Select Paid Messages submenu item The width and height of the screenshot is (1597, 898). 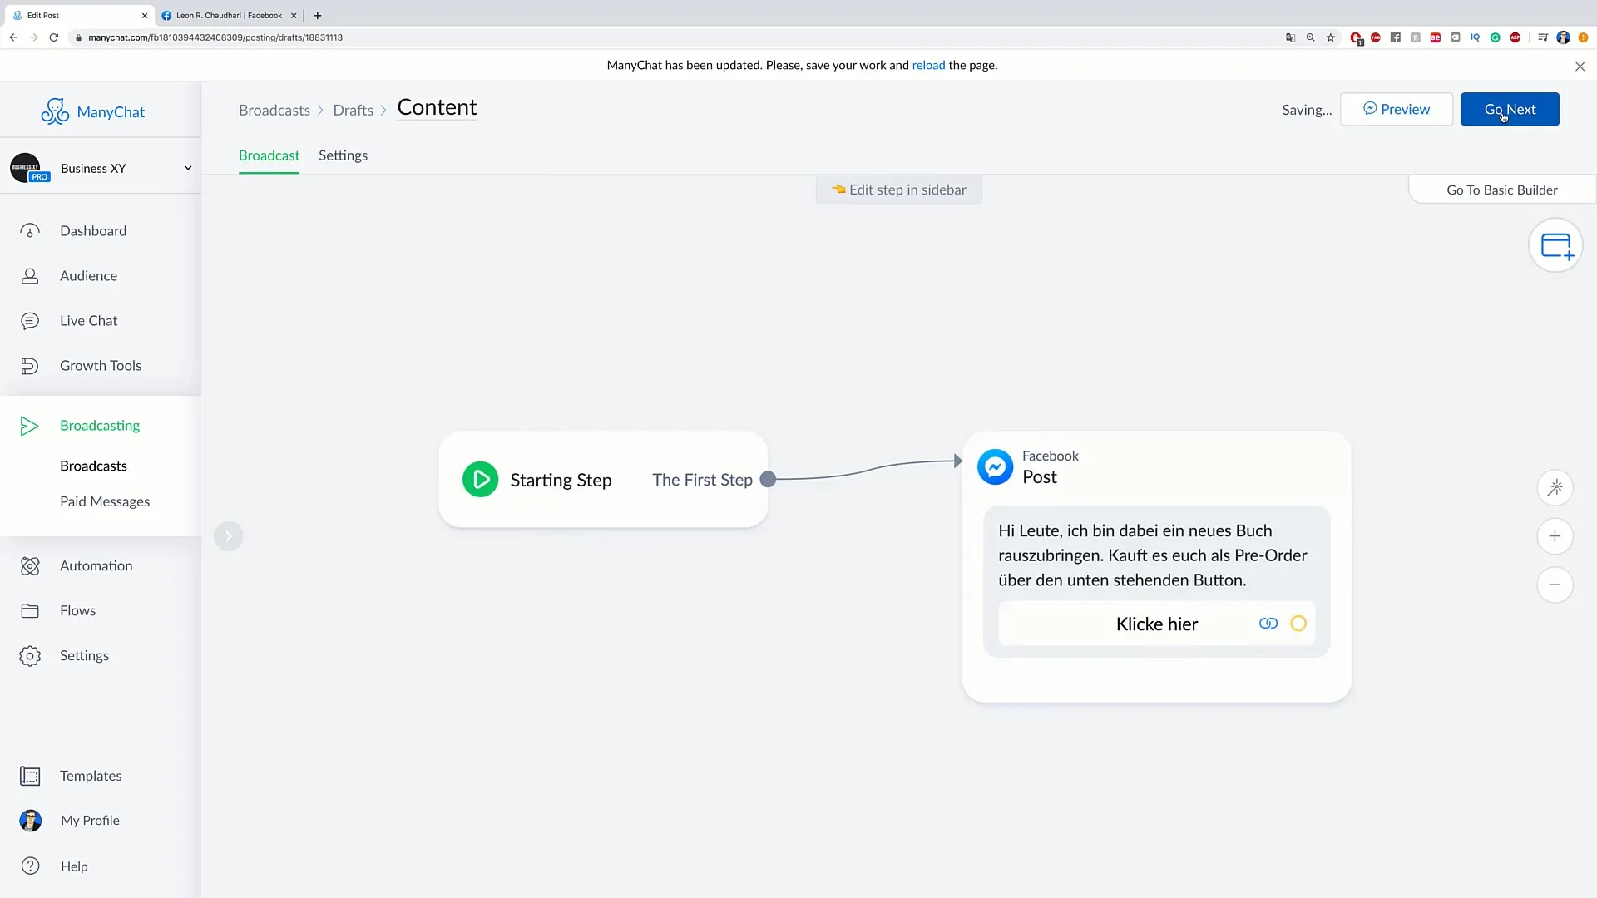point(105,501)
